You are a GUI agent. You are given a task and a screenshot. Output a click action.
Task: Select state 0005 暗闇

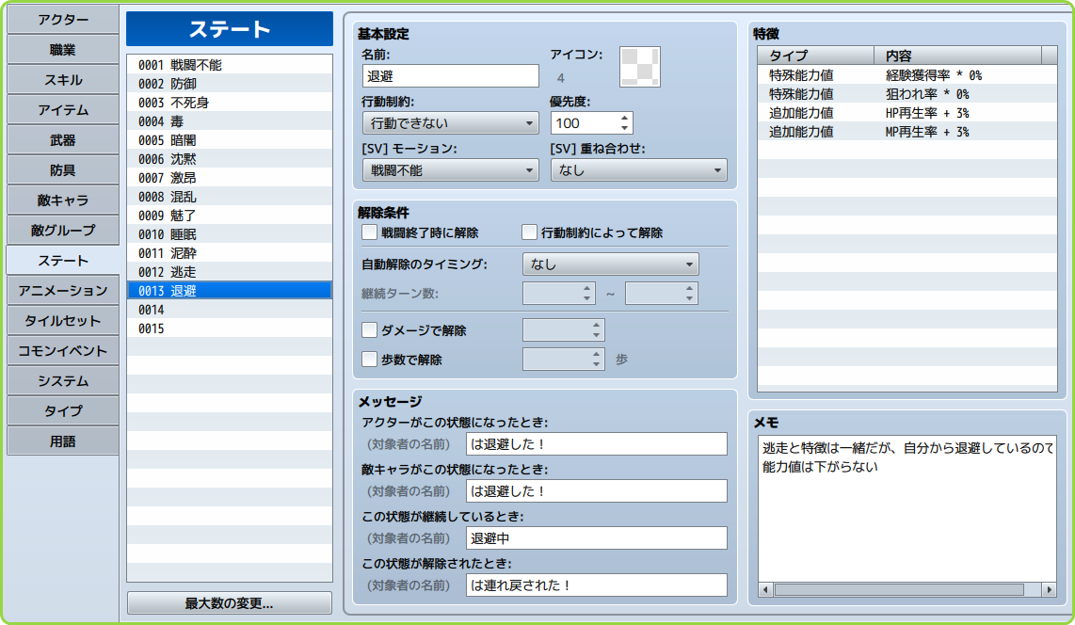point(230,140)
